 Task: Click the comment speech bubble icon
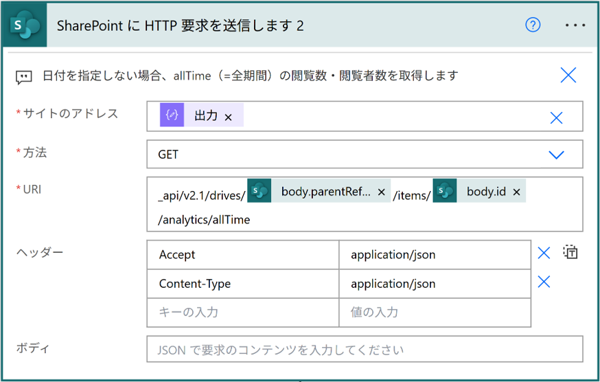(x=24, y=76)
